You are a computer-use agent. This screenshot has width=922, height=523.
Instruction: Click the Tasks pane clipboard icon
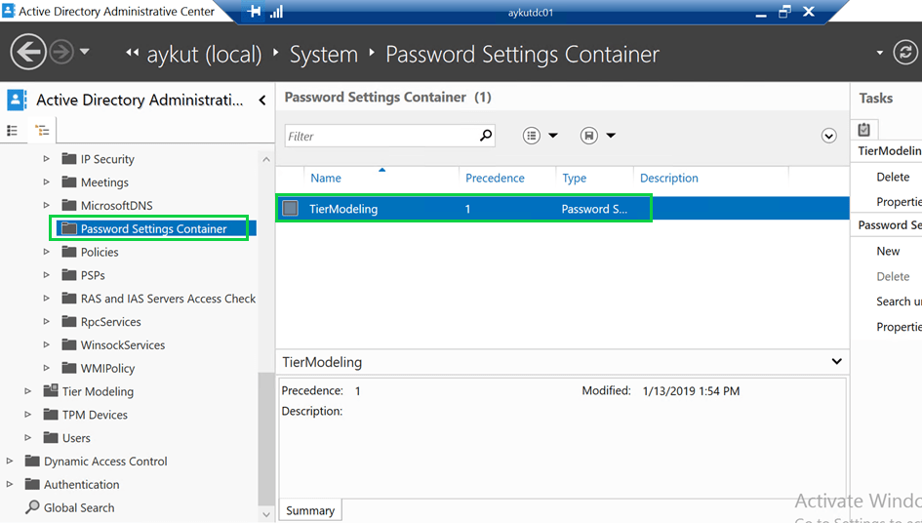pos(864,130)
